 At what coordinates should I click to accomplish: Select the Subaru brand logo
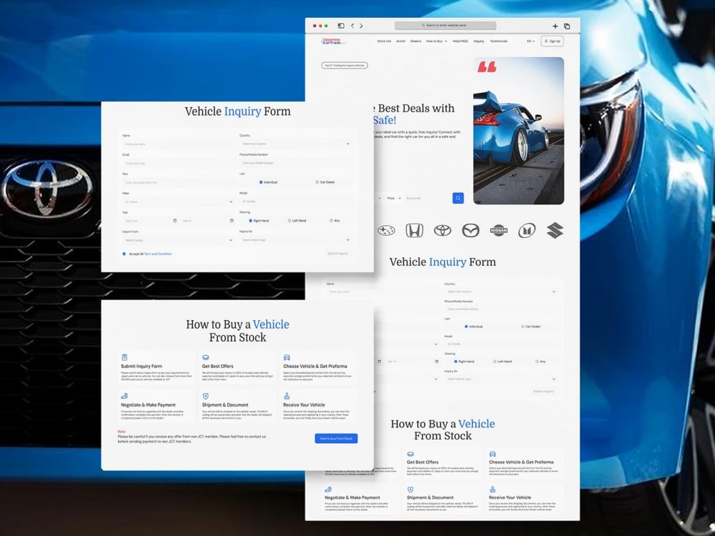click(x=386, y=231)
